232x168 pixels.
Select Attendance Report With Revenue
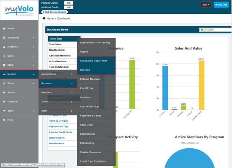click(x=96, y=65)
